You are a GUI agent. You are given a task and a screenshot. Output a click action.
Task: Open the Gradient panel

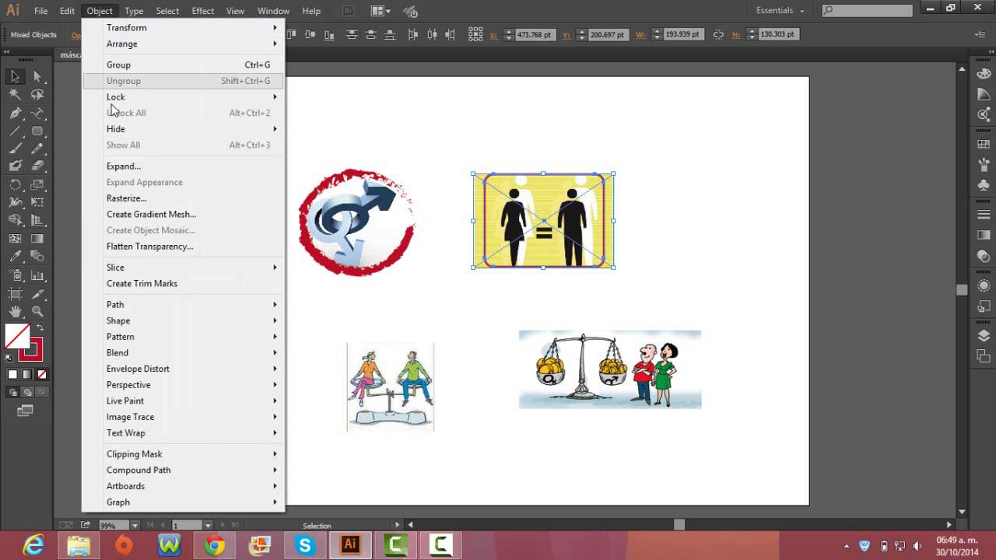(x=984, y=235)
